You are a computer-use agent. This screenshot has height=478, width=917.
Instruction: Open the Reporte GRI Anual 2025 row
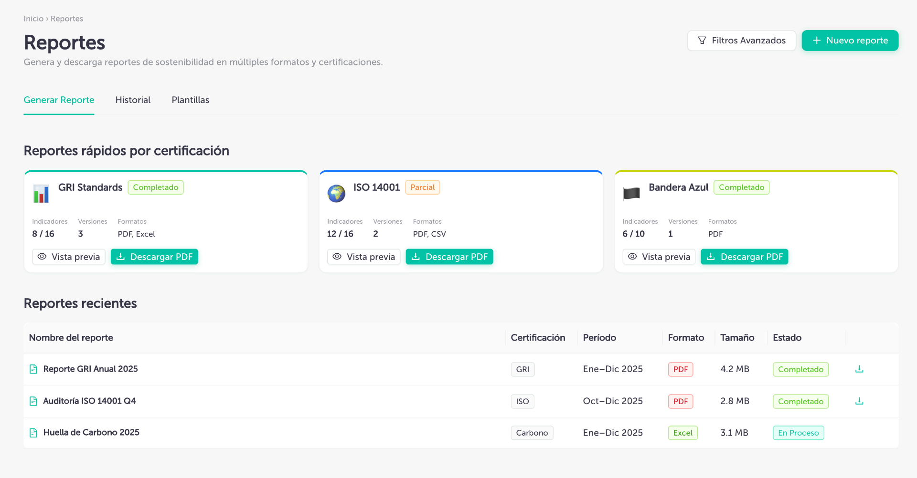pyautogui.click(x=461, y=369)
